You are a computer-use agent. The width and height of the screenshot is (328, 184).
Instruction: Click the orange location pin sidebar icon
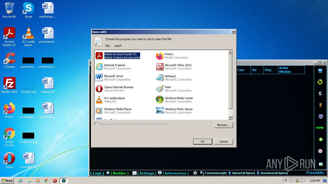click(x=320, y=105)
